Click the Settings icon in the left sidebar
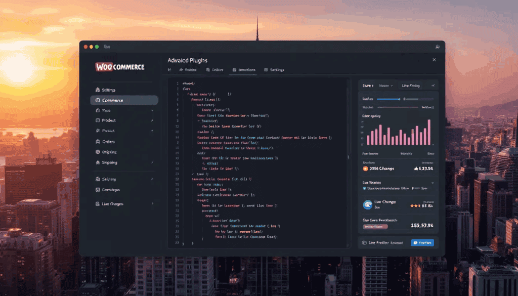 point(98,90)
